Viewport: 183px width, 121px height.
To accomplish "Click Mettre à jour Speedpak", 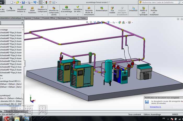I will pos(144,11).
